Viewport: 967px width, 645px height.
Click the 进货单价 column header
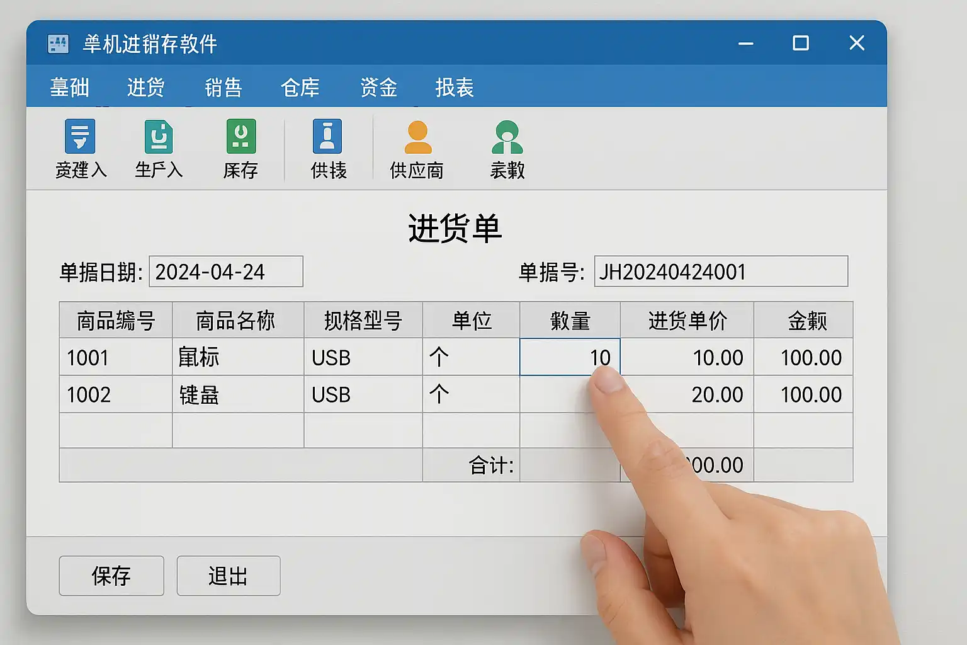[x=687, y=320]
